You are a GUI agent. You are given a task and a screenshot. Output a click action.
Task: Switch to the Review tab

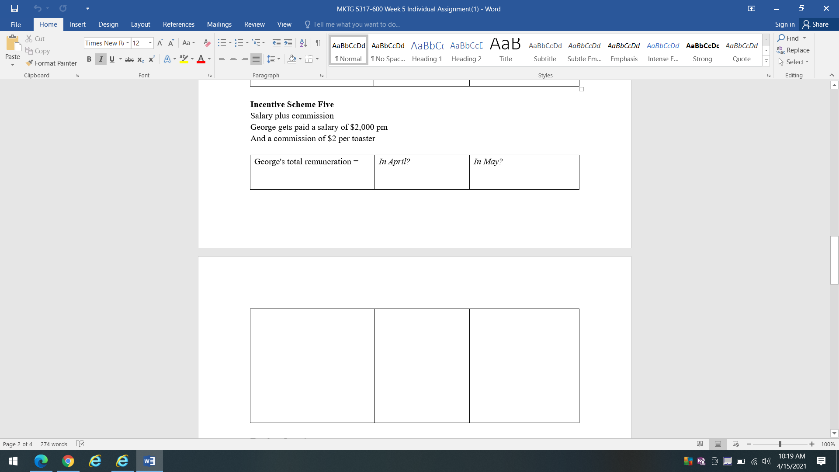coord(254,24)
